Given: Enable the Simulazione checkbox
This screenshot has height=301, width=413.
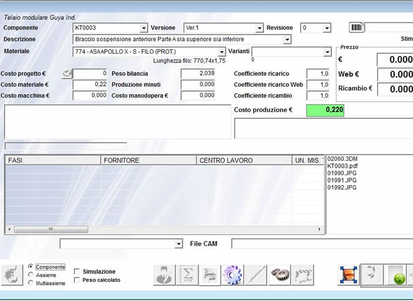Looking at the screenshot, I should coord(77,272).
